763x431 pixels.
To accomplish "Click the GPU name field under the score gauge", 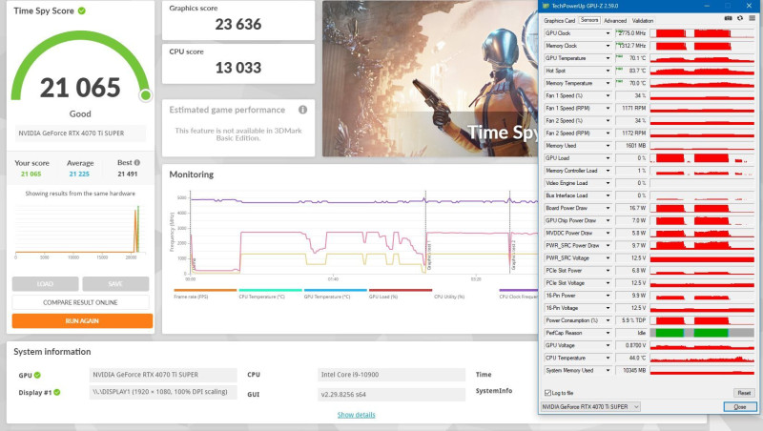I will coord(80,133).
